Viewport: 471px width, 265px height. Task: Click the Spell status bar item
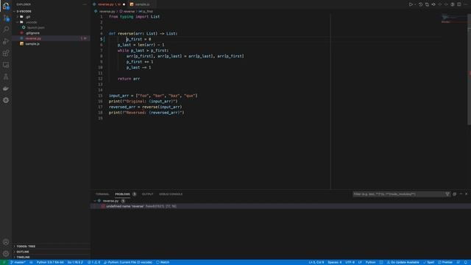(x=428, y=262)
